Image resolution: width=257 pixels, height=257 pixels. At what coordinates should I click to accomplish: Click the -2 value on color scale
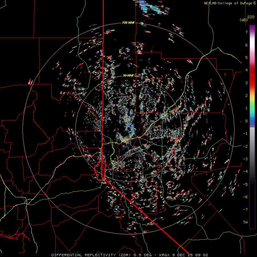click(x=245, y=146)
